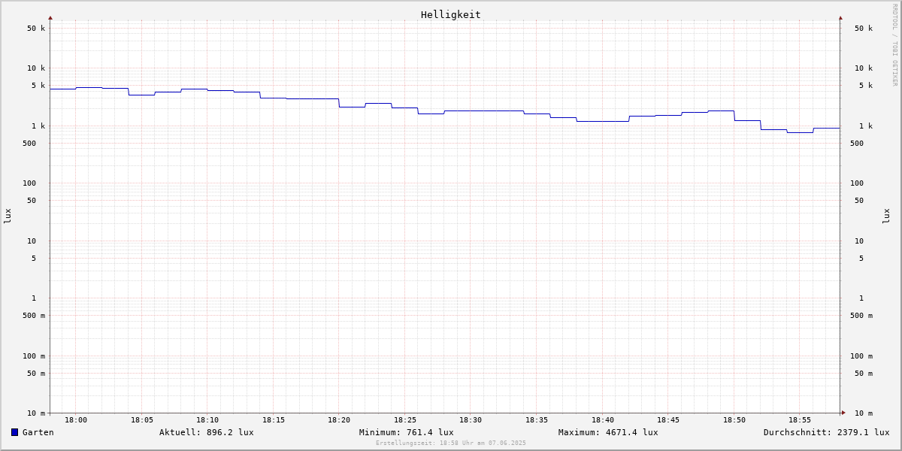Click the 18:40 time axis label
This screenshot has height=451, width=902.
pos(603,420)
